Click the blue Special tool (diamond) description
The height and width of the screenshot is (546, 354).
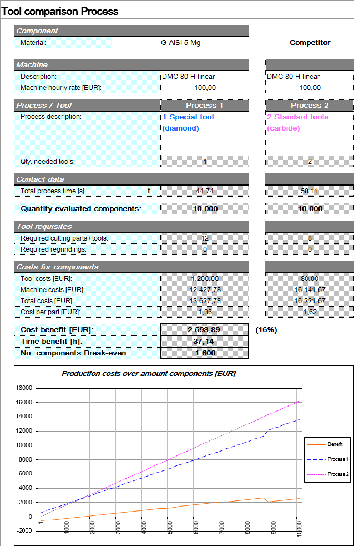(188, 123)
